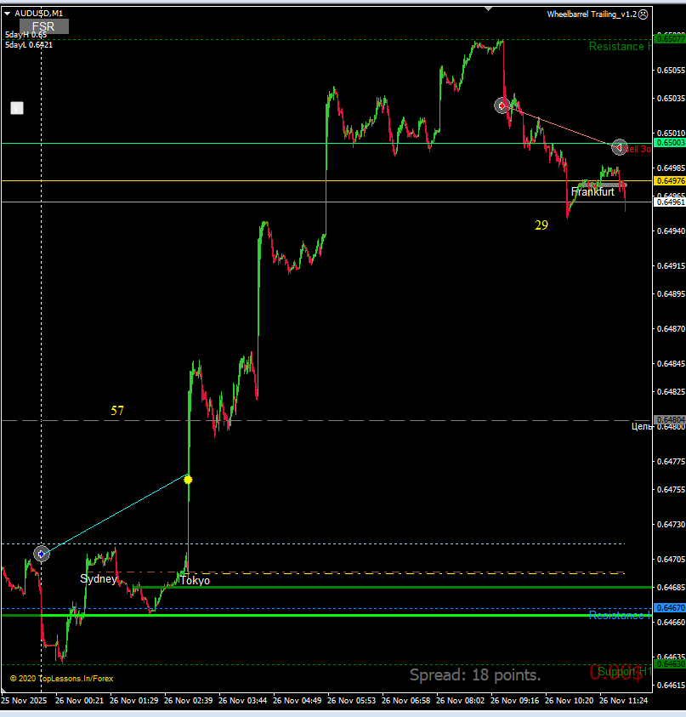Click the Wheelbarrel Trailing_v1.2 expert name
The image size is (686, 717).
point(592,14)
